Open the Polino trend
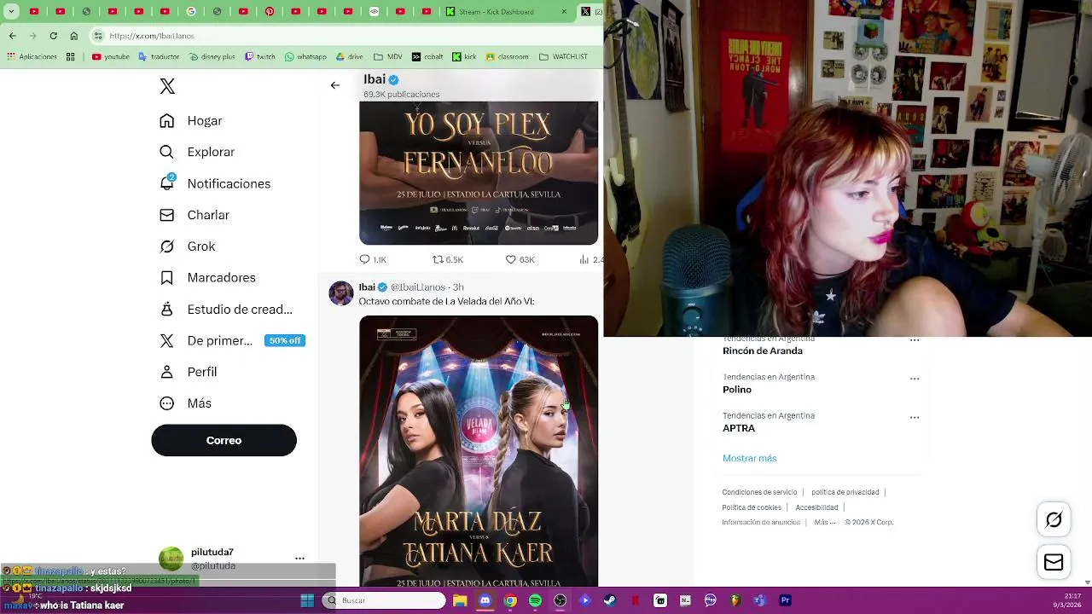Image resolution: width=1092 pixels, height=614 pixels. click(737, 390)
